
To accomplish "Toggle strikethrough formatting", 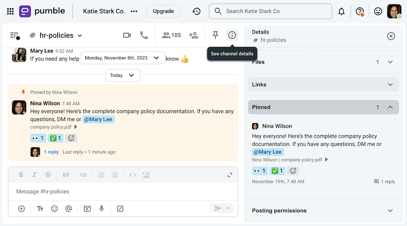I will click(x=48, y=174).
